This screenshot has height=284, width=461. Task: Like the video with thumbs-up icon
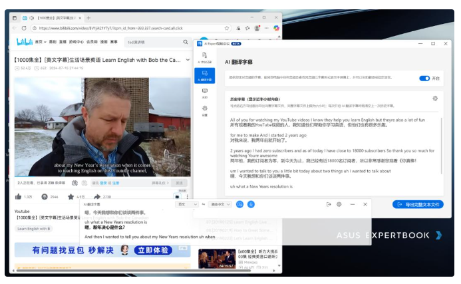pyautogui.click(x=18, y=196)
